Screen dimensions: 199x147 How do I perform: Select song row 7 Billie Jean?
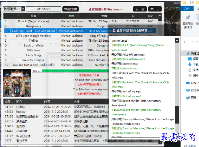(56, 50)
